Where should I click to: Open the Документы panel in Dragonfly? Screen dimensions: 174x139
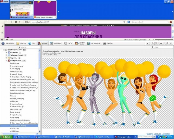tap(8, 43)
